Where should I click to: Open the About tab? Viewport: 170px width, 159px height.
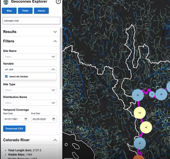41,11
